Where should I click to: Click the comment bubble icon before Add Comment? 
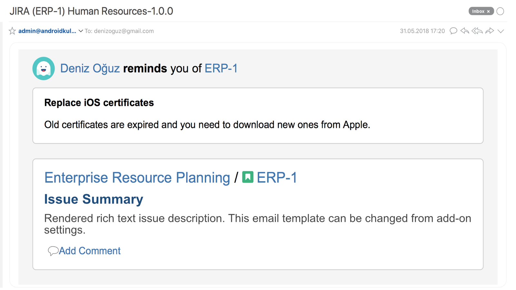pyautogui.click(x=53, y=251)
